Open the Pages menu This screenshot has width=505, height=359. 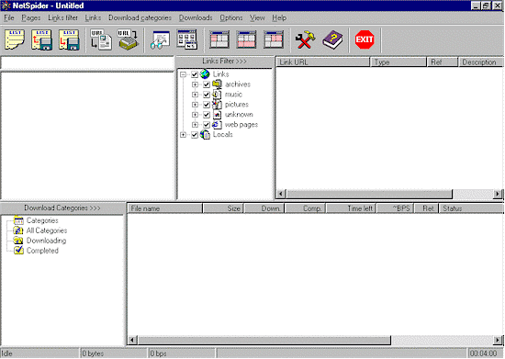[x=31, y=17]
